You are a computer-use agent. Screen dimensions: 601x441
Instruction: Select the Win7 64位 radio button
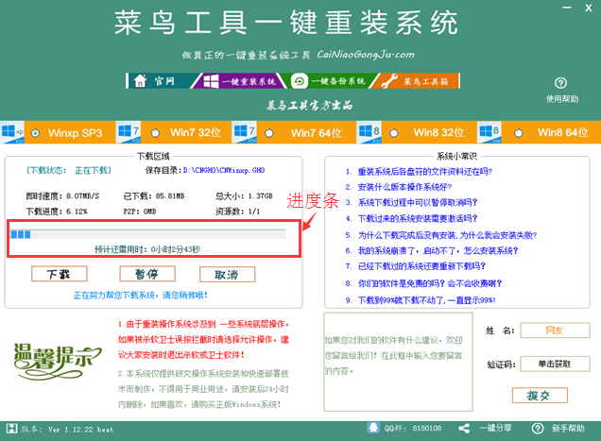click(x=269, y=133)
